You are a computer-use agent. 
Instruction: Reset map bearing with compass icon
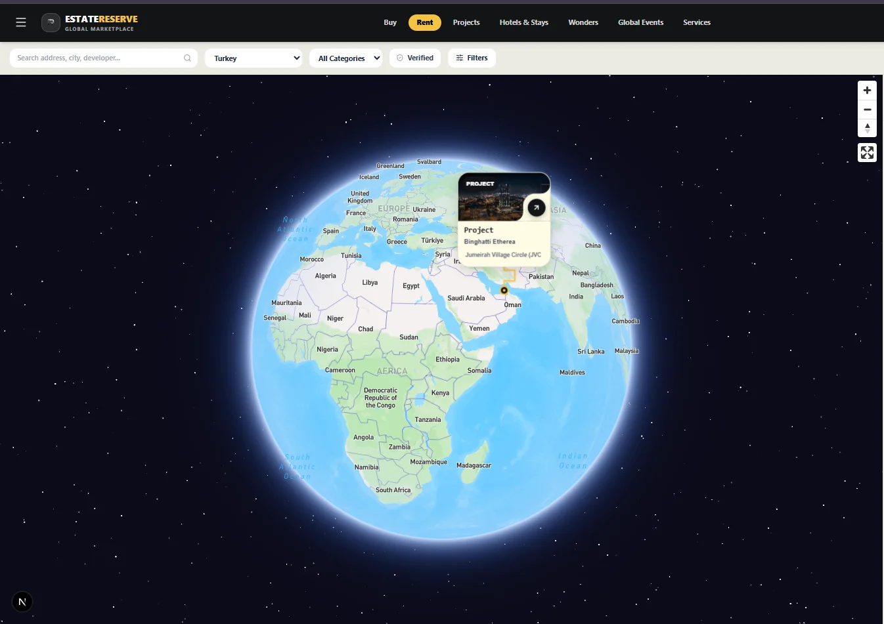tap(867, 128)
